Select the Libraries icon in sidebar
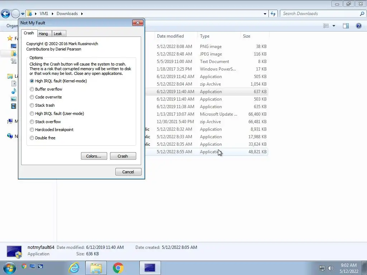The image size is (367, 275). point(10,76)
